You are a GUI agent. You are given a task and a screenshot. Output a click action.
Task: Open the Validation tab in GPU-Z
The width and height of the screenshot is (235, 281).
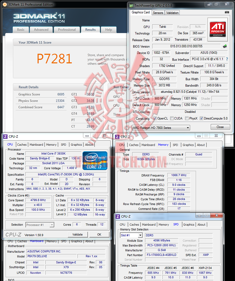click(x=172, y=13)
